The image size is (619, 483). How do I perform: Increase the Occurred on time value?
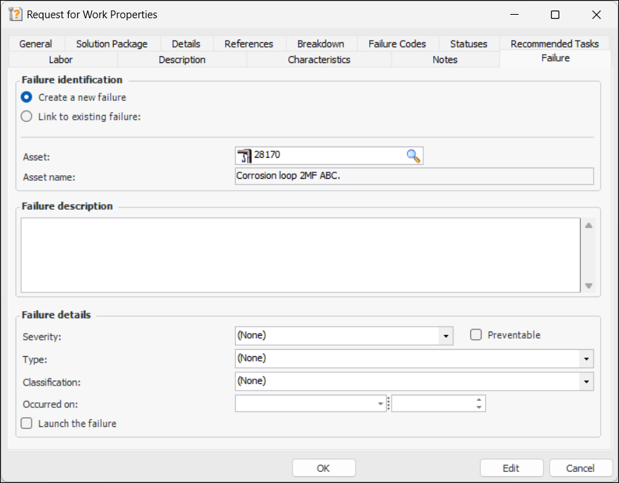pyautogui.click(x=479, y=400)
